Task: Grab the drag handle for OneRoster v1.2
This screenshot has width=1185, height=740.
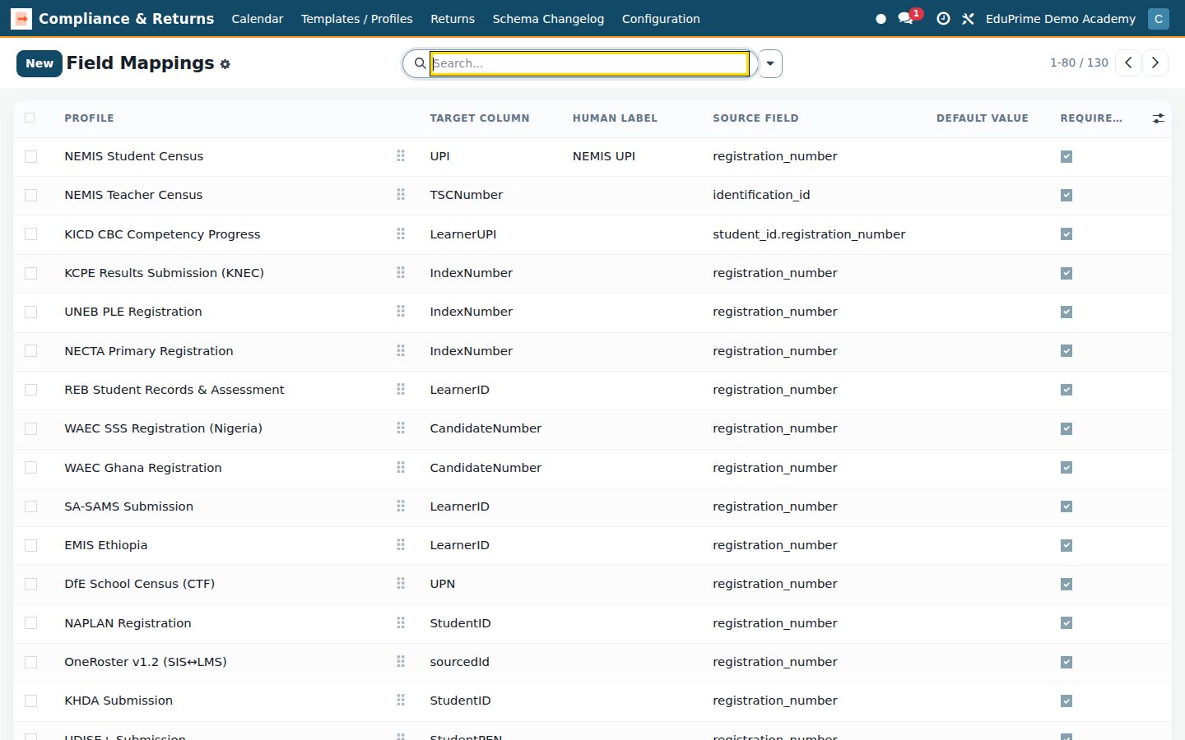Action: (401, 661)
